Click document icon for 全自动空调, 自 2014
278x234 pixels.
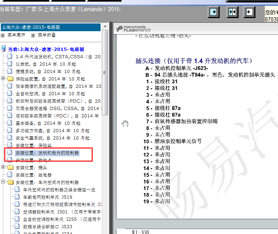pyautogui.click(x=10, y=93)
